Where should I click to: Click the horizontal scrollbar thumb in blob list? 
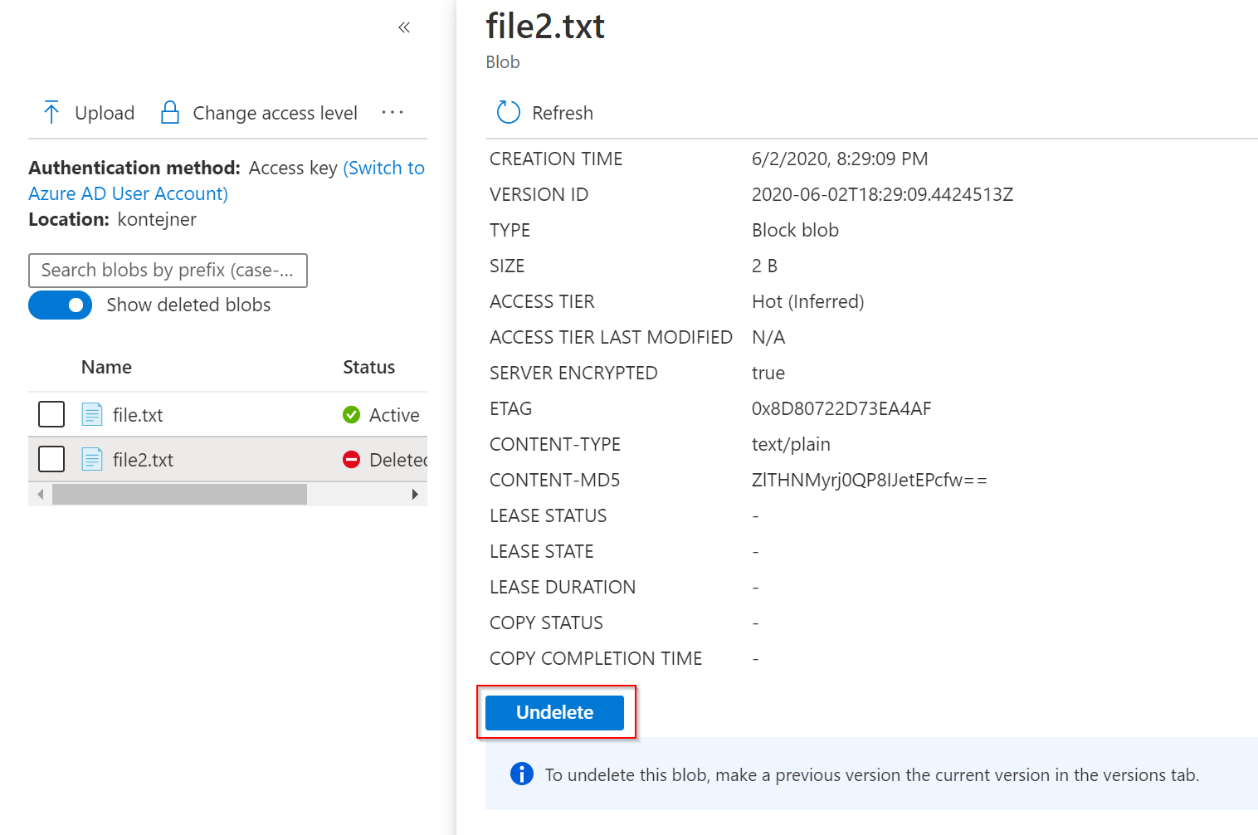click(x=179, y=495)
